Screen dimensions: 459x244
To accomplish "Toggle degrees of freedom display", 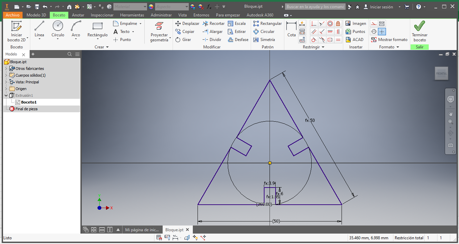I will [x=195, y=238].
